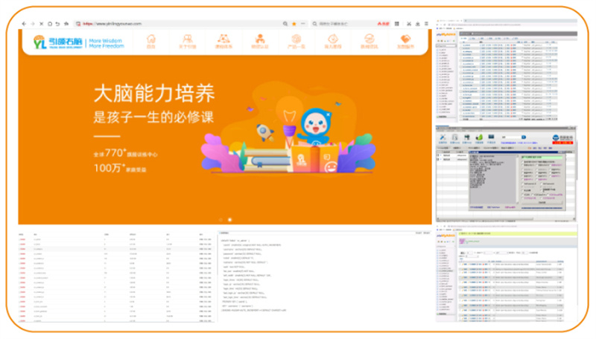Click the phpMyAdmin logo top right
Screen dimensions: 596x339
tap(447, 33)
